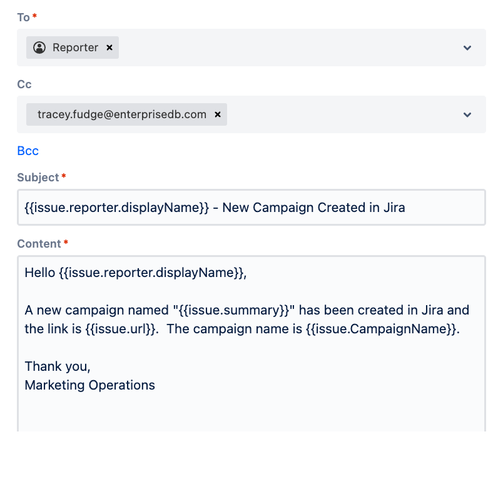Click 'Hello {{issue.reporter.displayName}},' greeting line

(136, 273)
